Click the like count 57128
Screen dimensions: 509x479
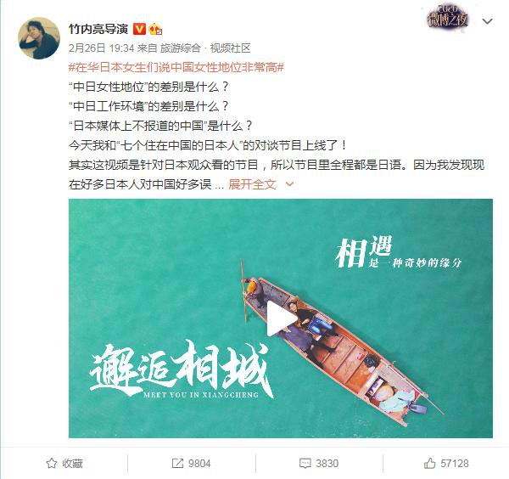[x=455, y=464]
